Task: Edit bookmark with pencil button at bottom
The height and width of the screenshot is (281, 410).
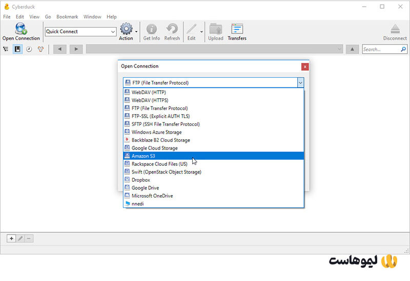Action: (x=20, y=239)
